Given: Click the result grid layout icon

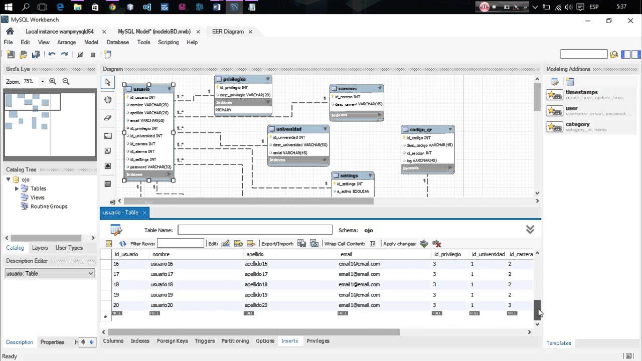Looking at the screenshot, I should coord(109,244).
